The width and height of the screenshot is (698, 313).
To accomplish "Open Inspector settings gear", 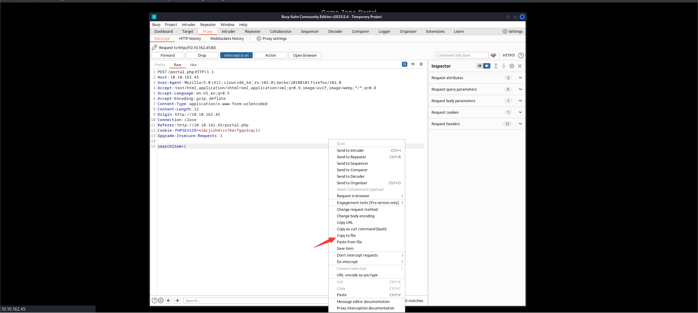I will [x=512, y=66].
